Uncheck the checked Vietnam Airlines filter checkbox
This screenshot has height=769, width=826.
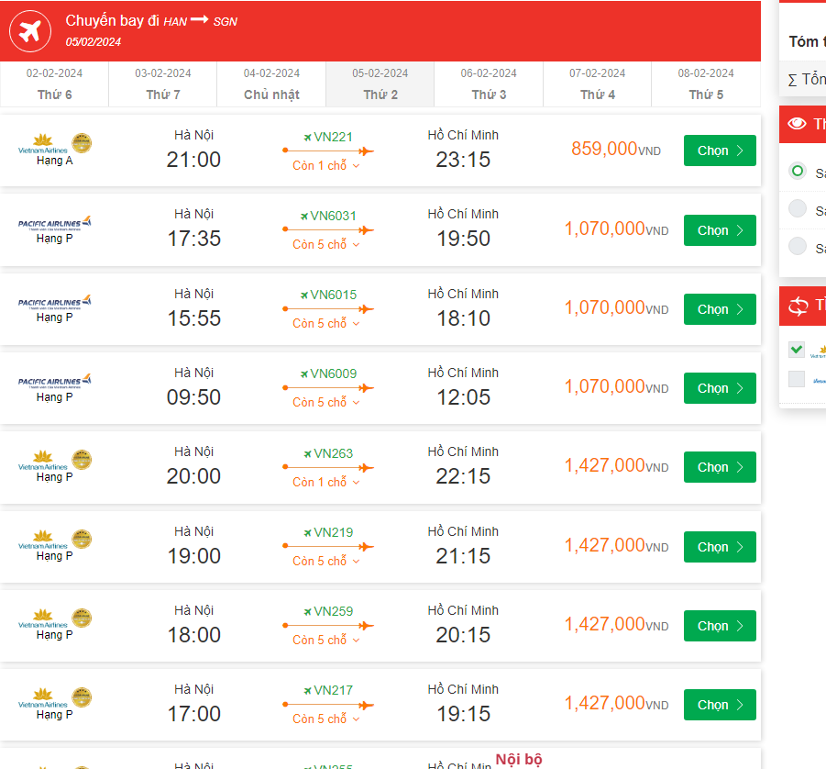pos(797,350)
